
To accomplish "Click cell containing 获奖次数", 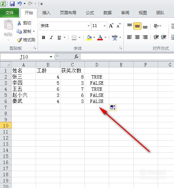I will click(72, 70).
